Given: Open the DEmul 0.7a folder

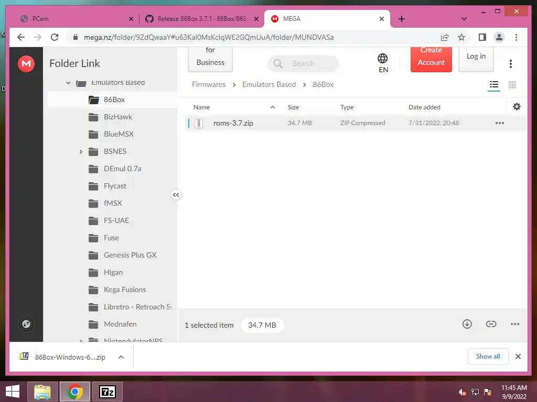Looking at the screenshot, I should click(122, 169).
